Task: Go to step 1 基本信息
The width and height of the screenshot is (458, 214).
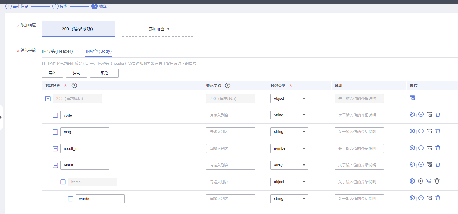Action: pyautogui.click(x=17, y=6)
